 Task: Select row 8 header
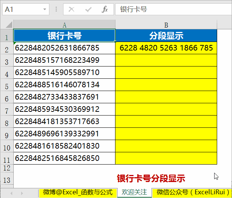click(7, 121)
